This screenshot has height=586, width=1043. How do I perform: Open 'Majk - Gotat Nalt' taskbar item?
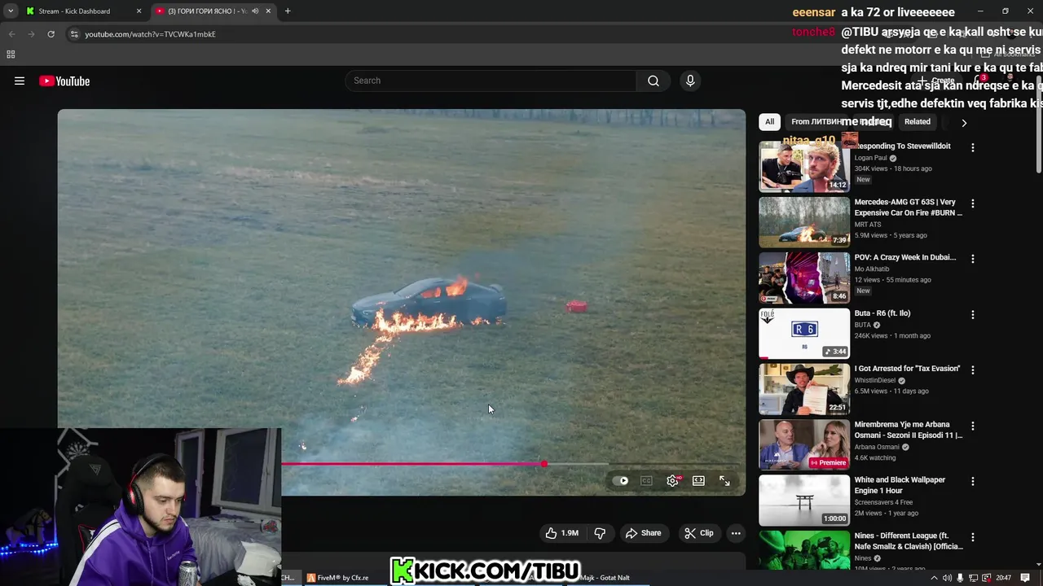tap(604, 578)
